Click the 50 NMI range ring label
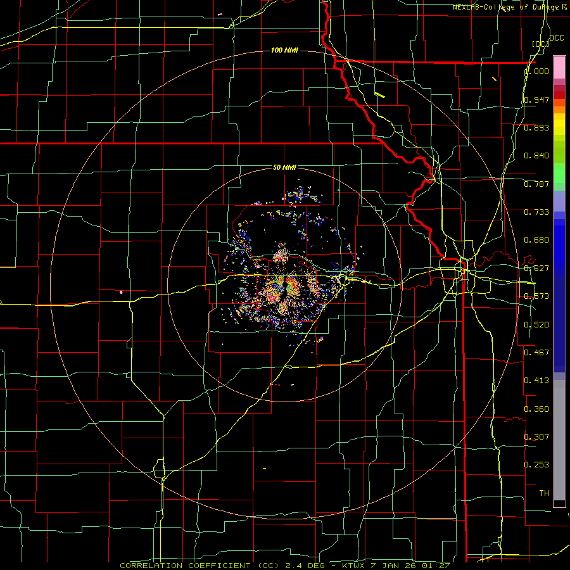The image size is (570, 570). pyautogui.click(x=284, y=167)
